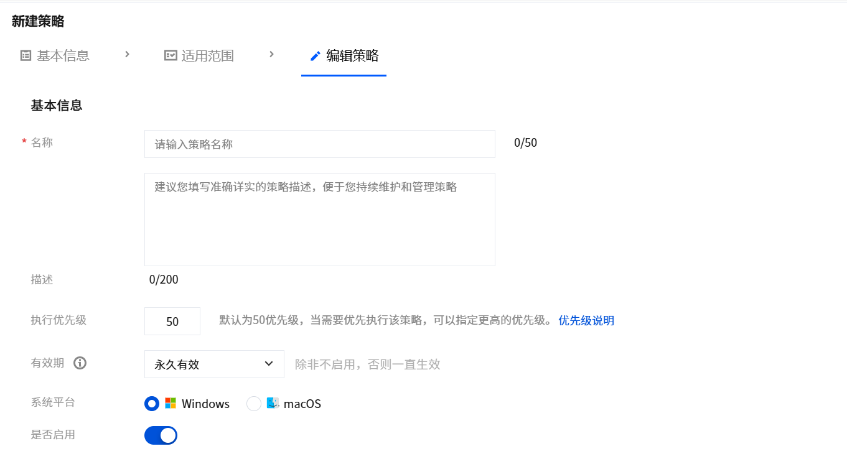The height and width of the screenshot is (459, 847).
Task: Click the 基本信息 step list icon
Action: (x=26, y=55)
